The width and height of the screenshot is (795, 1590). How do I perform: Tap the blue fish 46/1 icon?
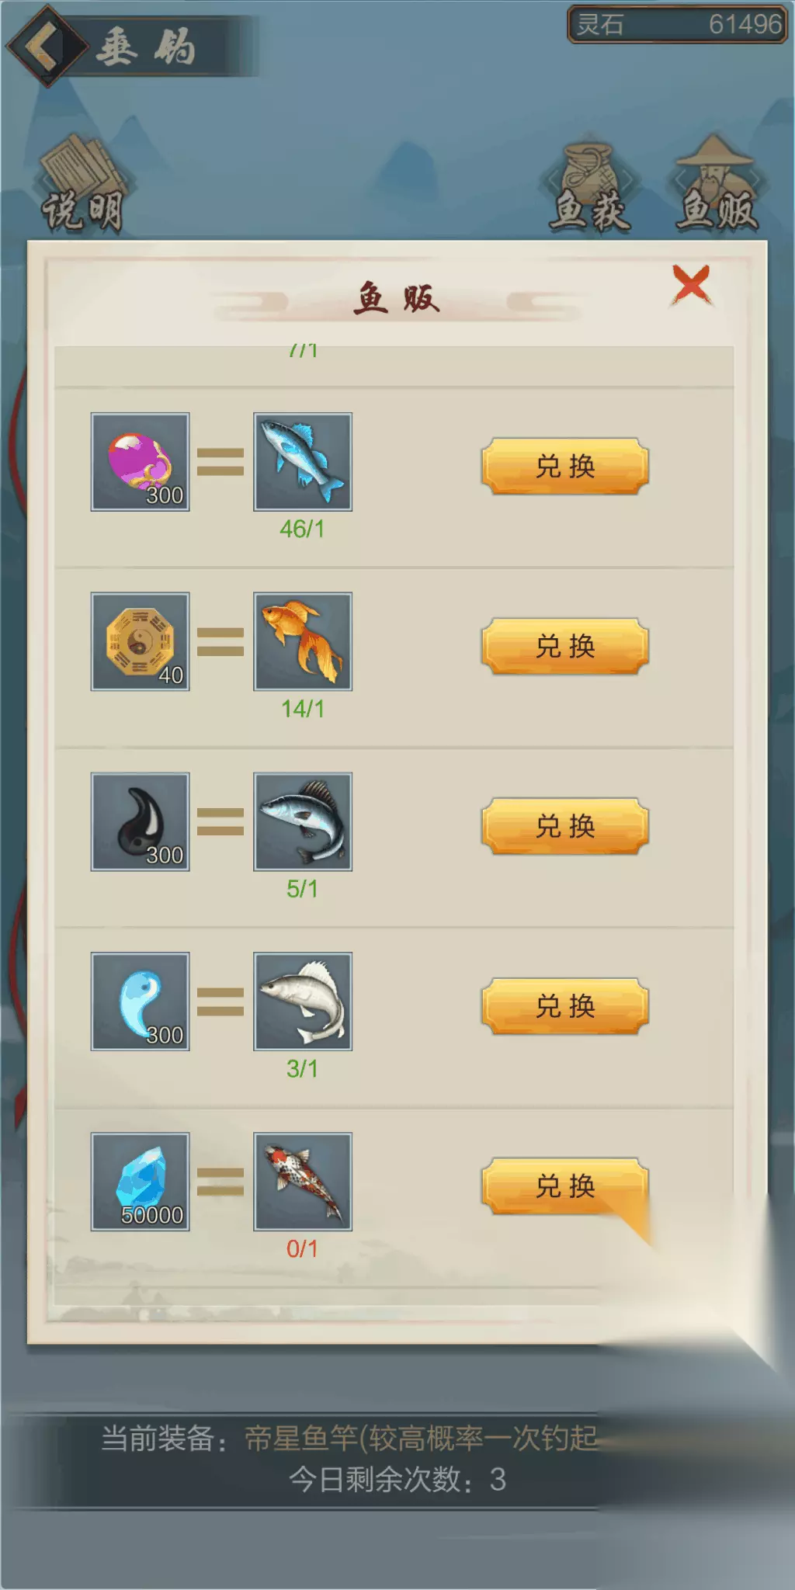pyautogui.click(x=303, y=462)
